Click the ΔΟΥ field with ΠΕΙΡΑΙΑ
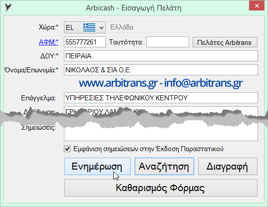The height and width of the screenshot is (207, 268). 161,56
